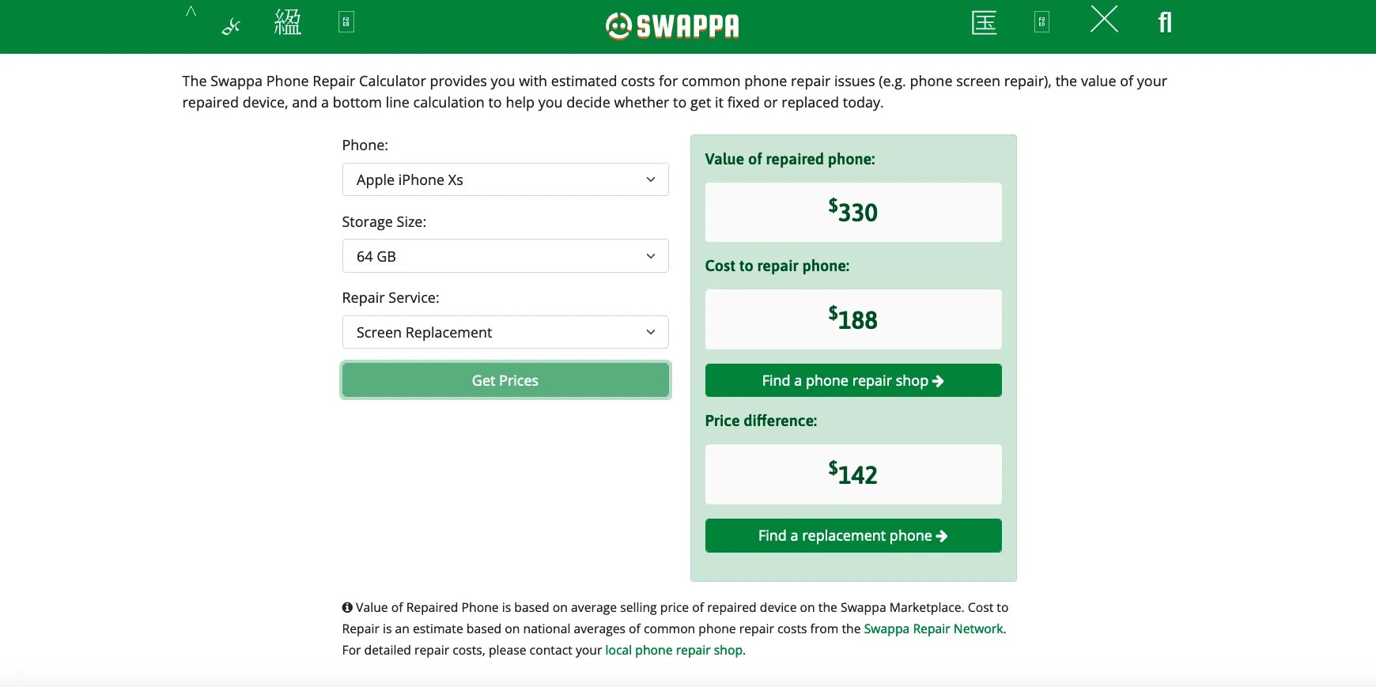Image resolution: width=1376 pixels, height=687 pixels.
Task: Follow the local phone repair shop link
Action: [674, 650]
